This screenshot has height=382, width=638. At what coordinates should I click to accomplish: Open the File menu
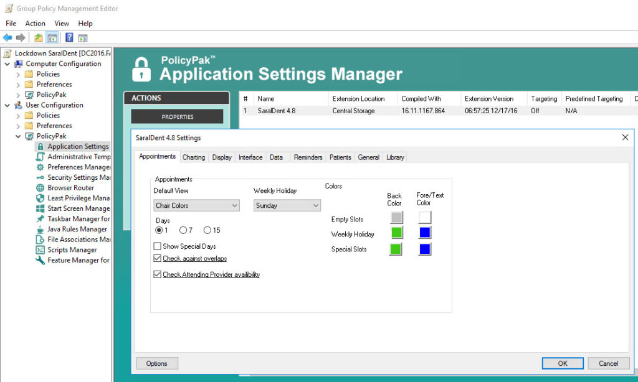coord(11,24)
